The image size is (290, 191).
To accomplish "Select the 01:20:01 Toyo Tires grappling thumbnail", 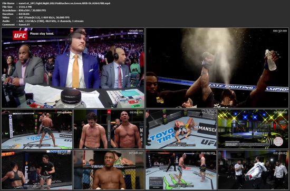I will [x=181, y=129].
